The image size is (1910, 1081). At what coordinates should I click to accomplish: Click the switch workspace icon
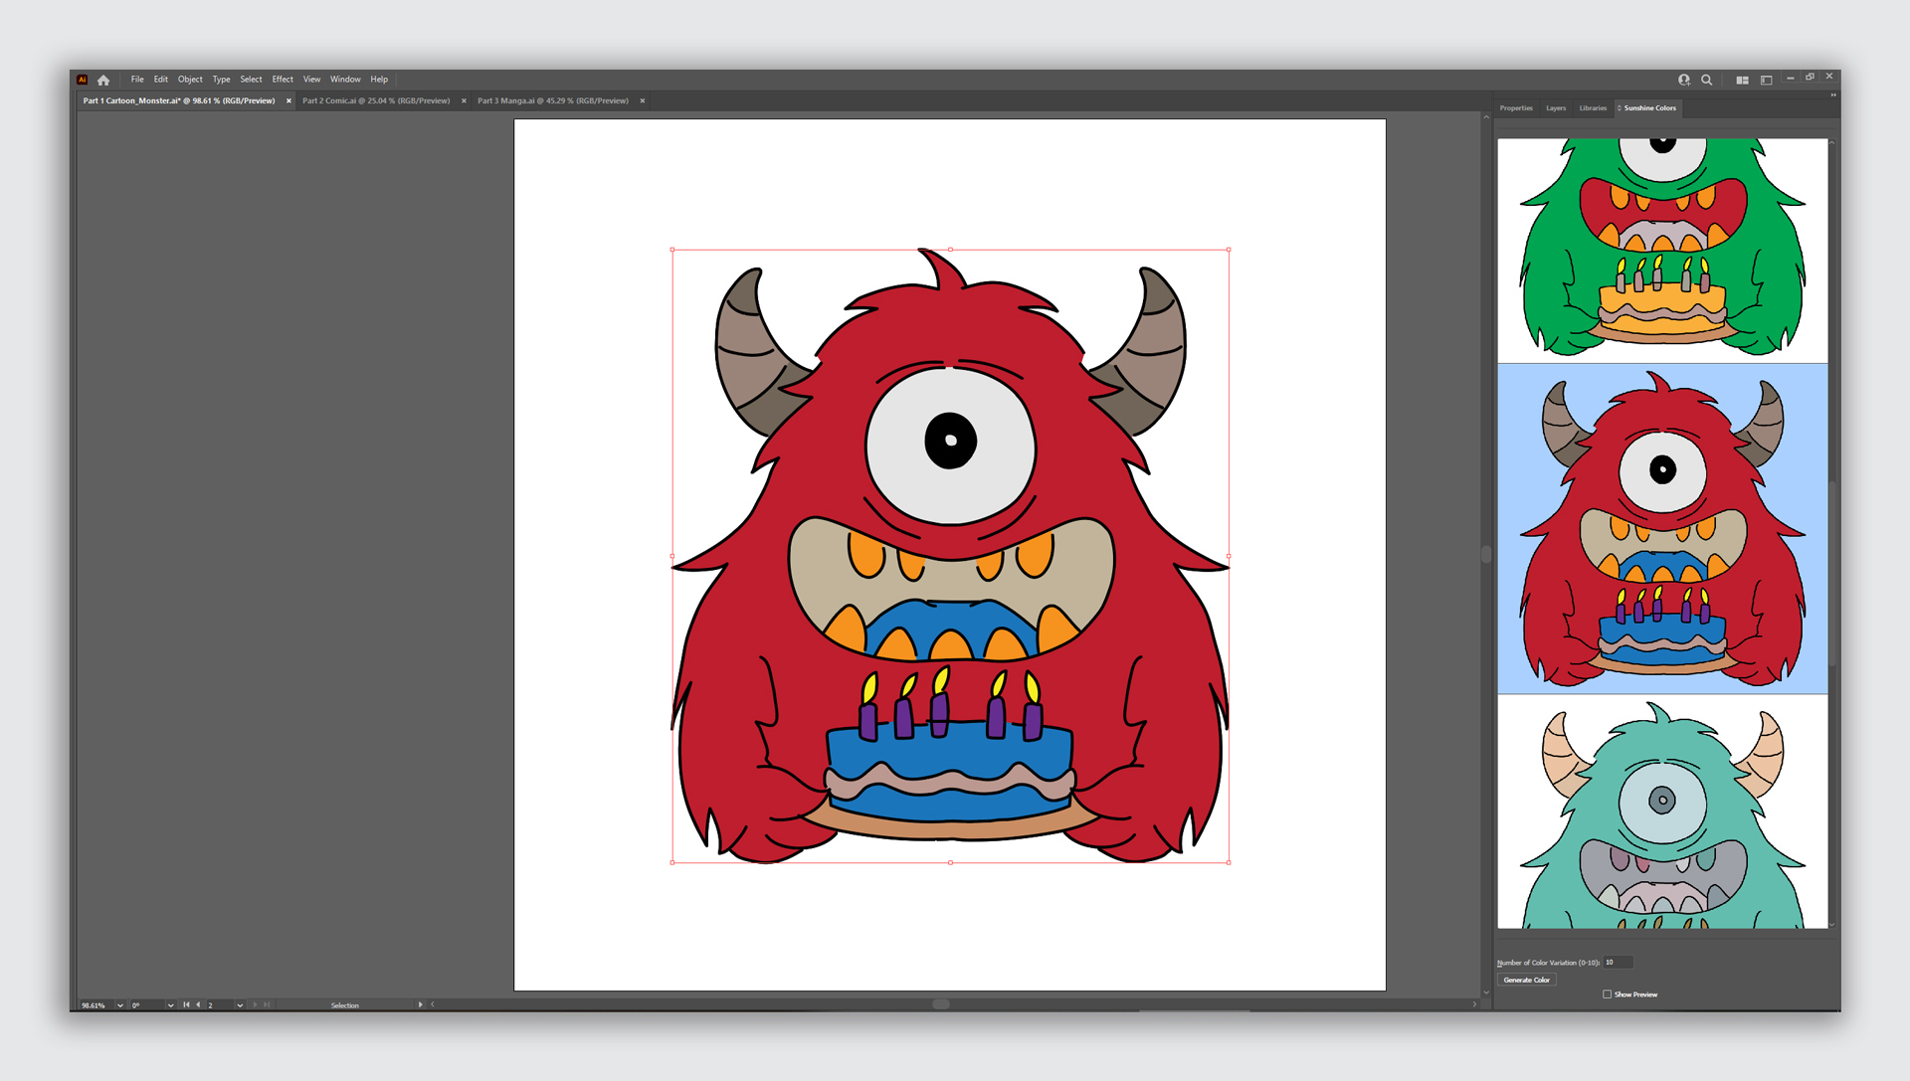[1767, 80]
